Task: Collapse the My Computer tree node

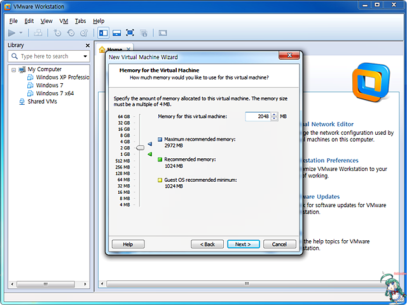Action: (x=14, y=70)
